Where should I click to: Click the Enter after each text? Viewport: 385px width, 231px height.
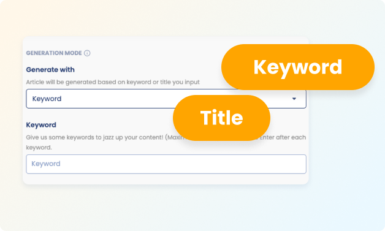coord(283,137)
